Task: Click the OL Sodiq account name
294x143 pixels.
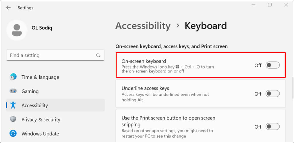Action: point(42,28)
